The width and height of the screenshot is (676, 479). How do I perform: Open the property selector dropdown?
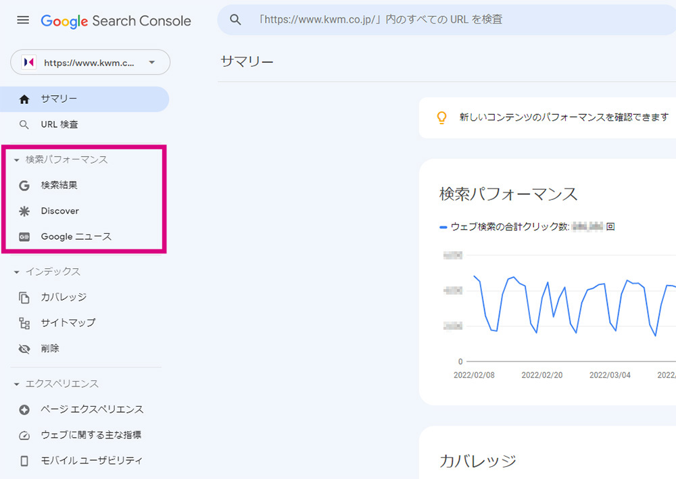point(90,62)
